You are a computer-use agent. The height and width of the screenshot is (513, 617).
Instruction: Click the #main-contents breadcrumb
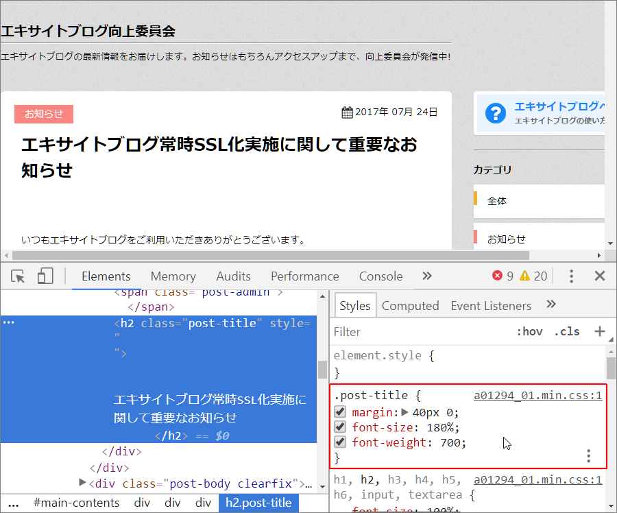76,503
